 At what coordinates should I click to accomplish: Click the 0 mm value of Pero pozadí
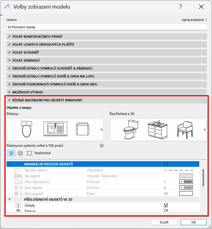click(91, 194)
